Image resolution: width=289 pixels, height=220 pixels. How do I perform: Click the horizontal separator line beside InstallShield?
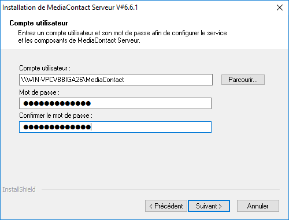pyautogui.click(x=161, y=189)
